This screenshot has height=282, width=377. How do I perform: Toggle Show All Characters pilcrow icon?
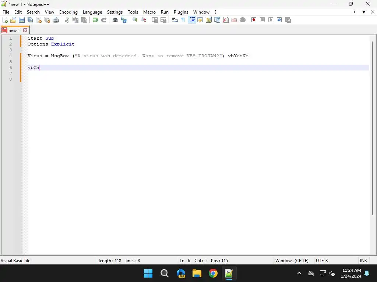tap(183, 20)
